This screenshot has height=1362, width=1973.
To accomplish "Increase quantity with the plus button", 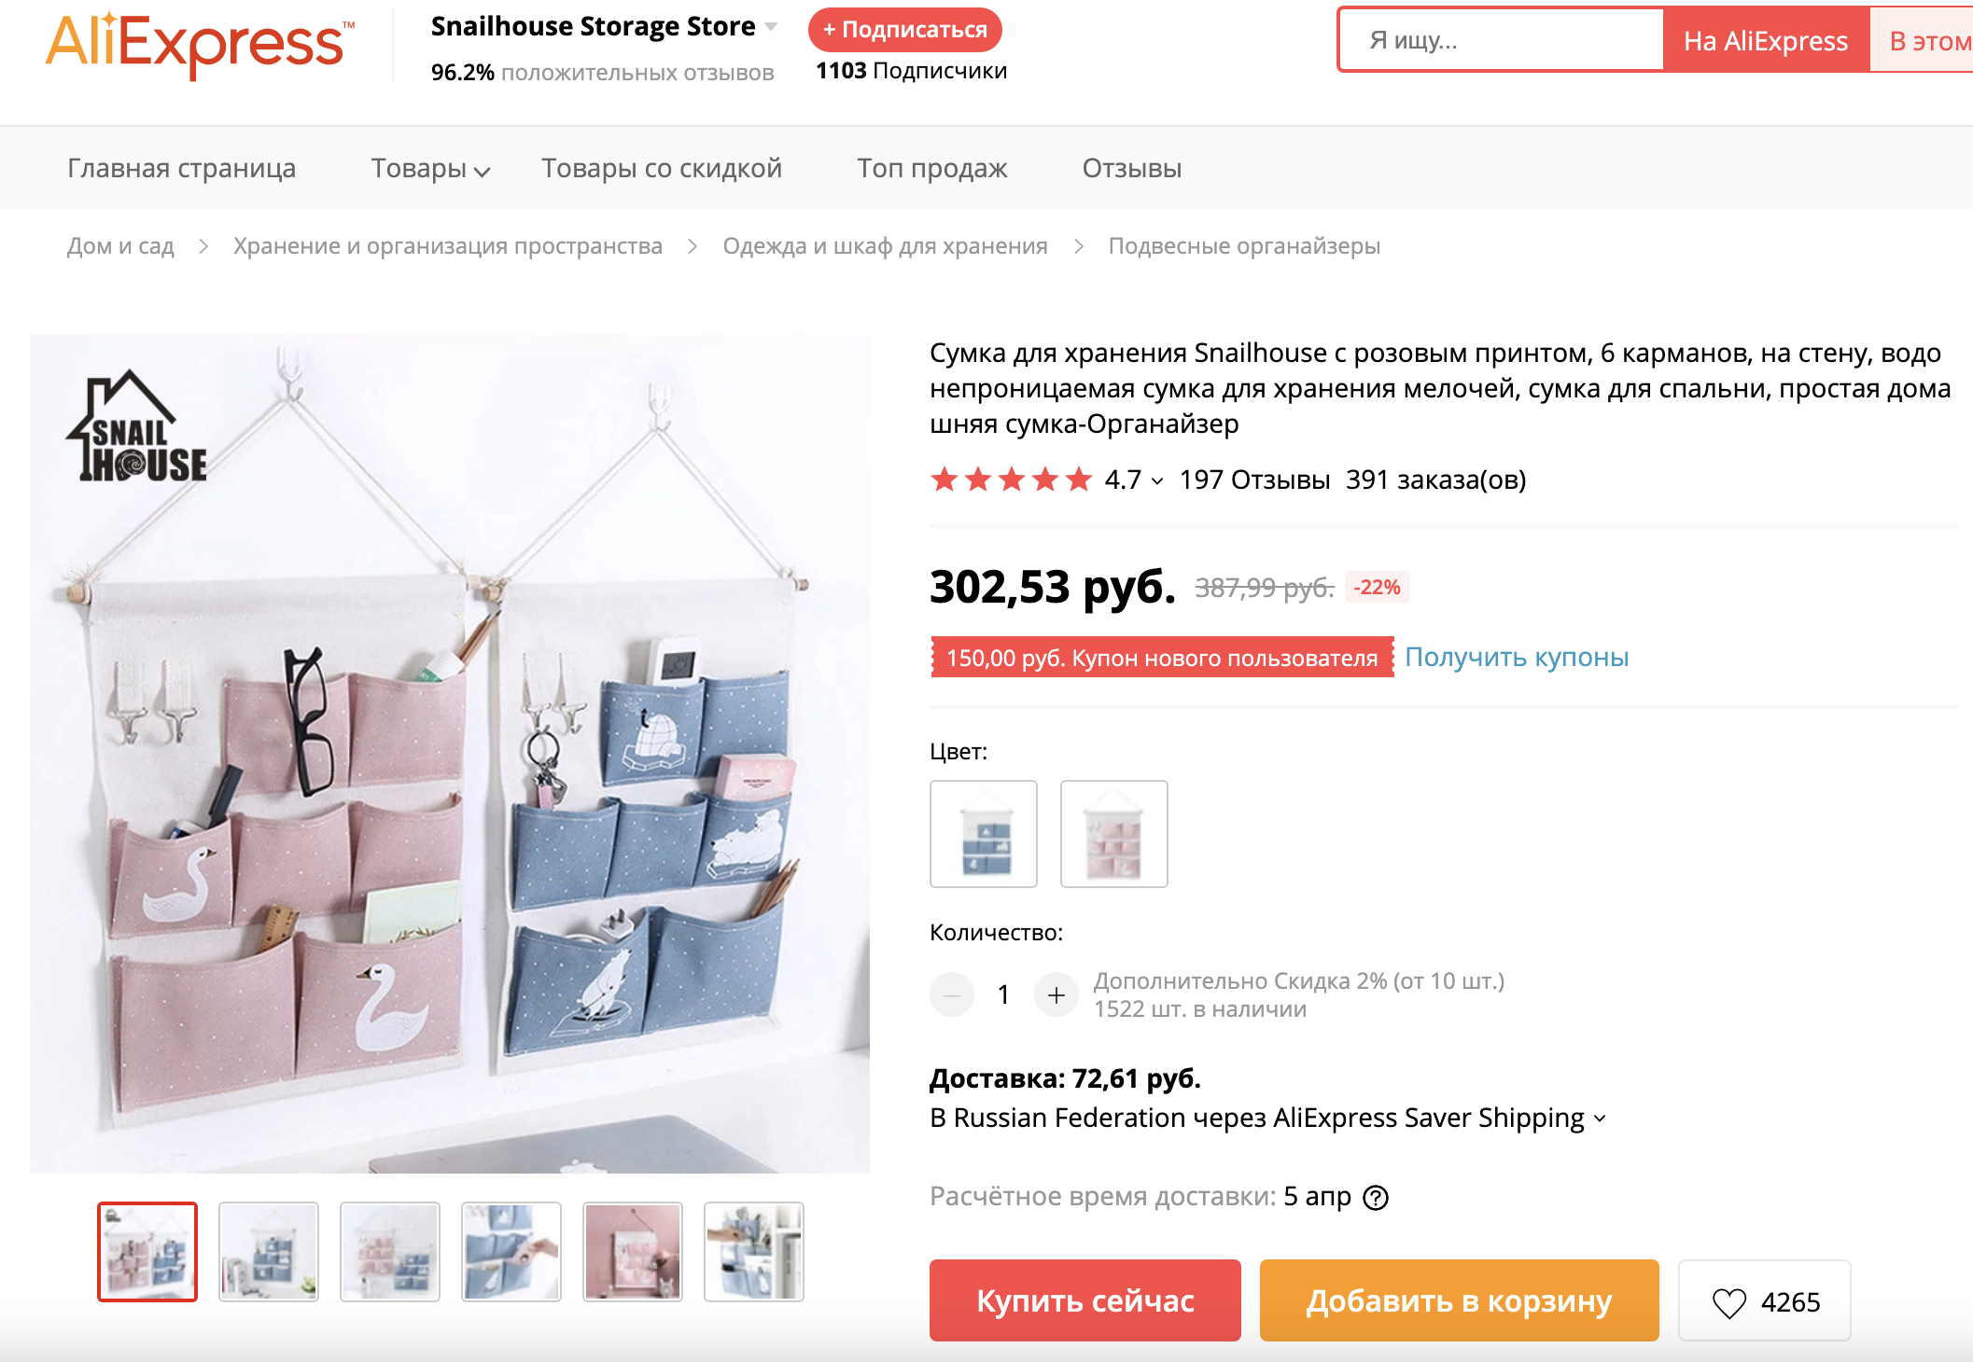I will coord(1056,995).
